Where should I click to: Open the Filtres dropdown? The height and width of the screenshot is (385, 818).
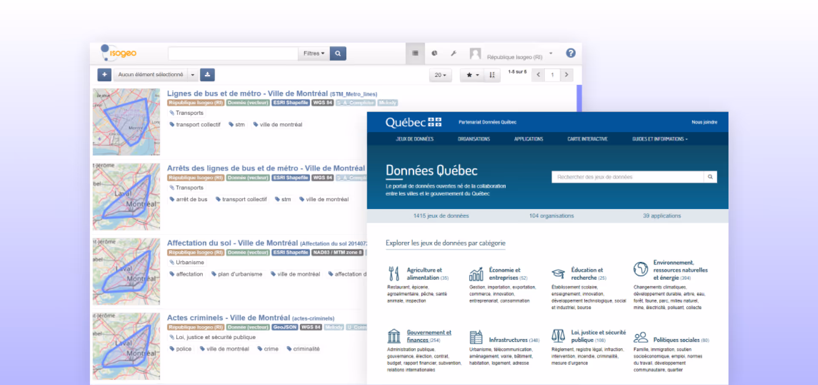click(314, 53)
